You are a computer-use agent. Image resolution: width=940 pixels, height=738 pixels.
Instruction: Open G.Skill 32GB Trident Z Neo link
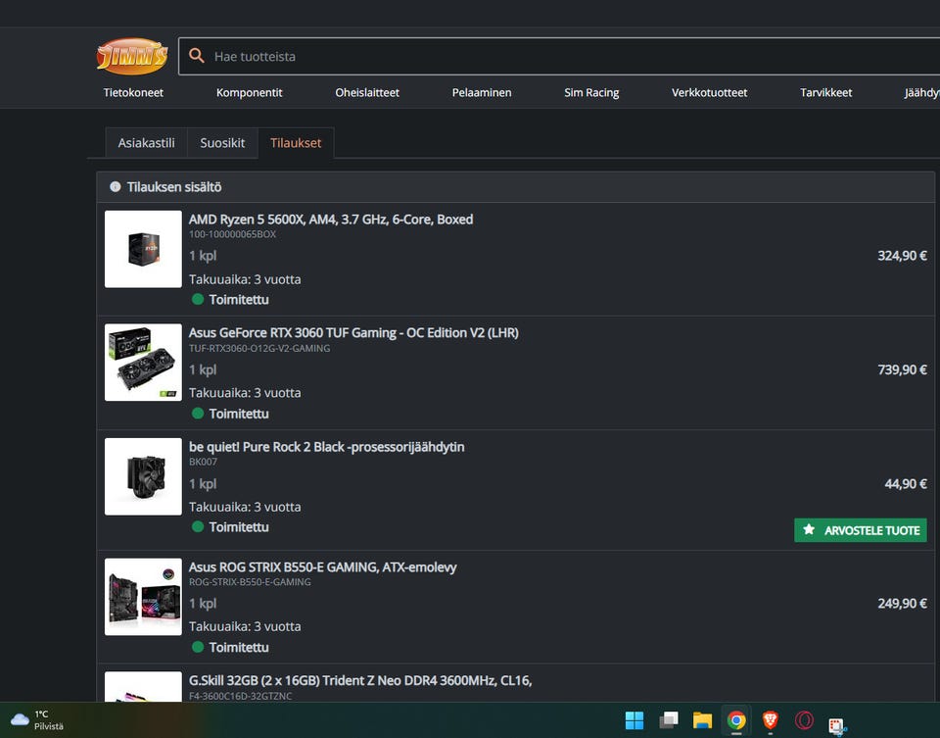(359, 680)
